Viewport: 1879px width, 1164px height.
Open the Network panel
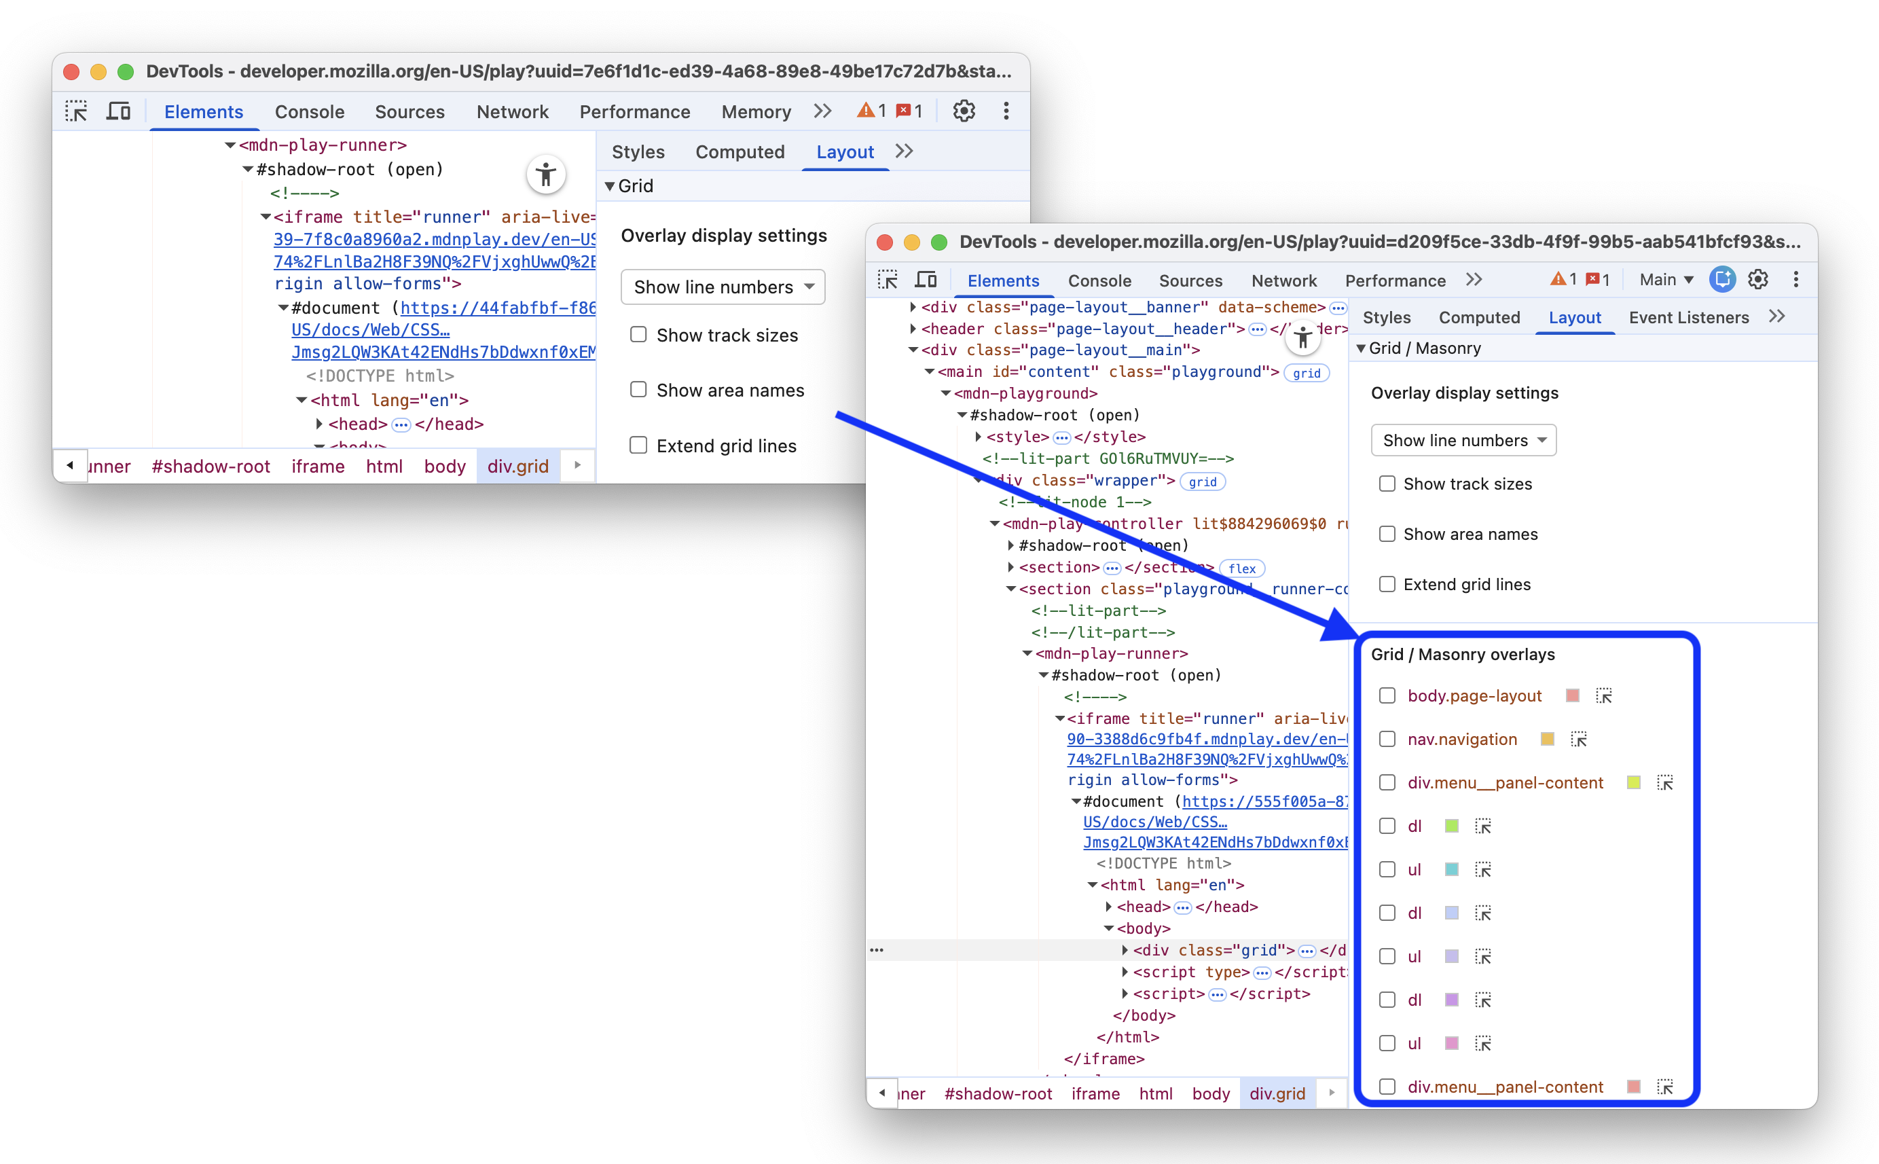pos(1283,280)
